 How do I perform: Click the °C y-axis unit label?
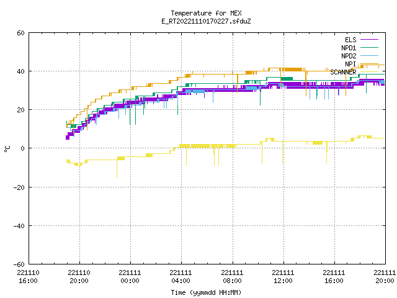point(7,149)
